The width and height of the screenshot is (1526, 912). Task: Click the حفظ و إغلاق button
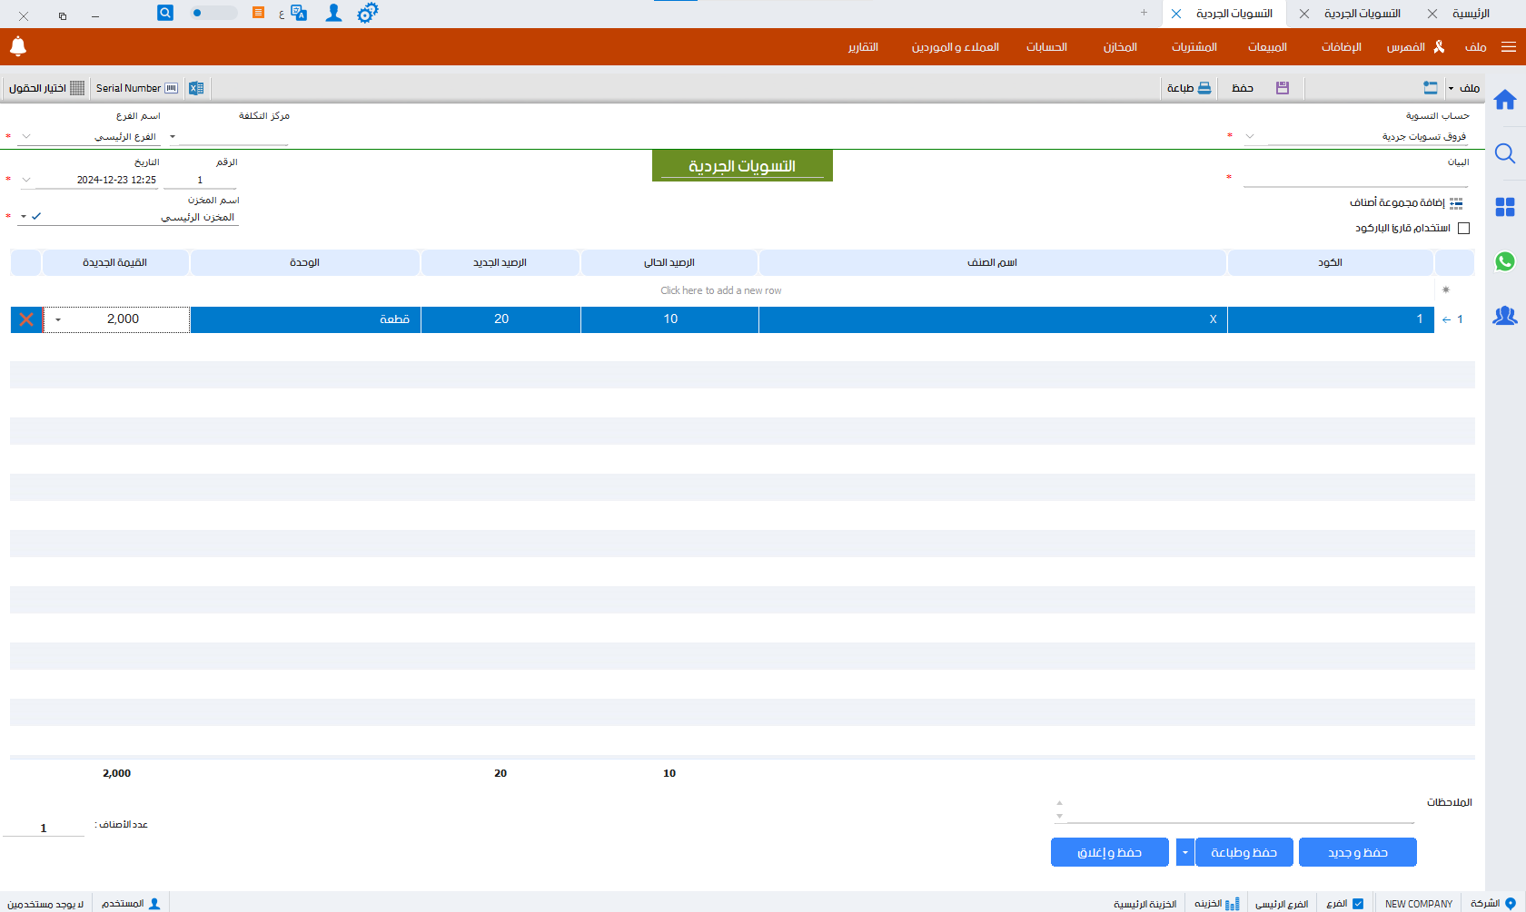click(1109, 853)
